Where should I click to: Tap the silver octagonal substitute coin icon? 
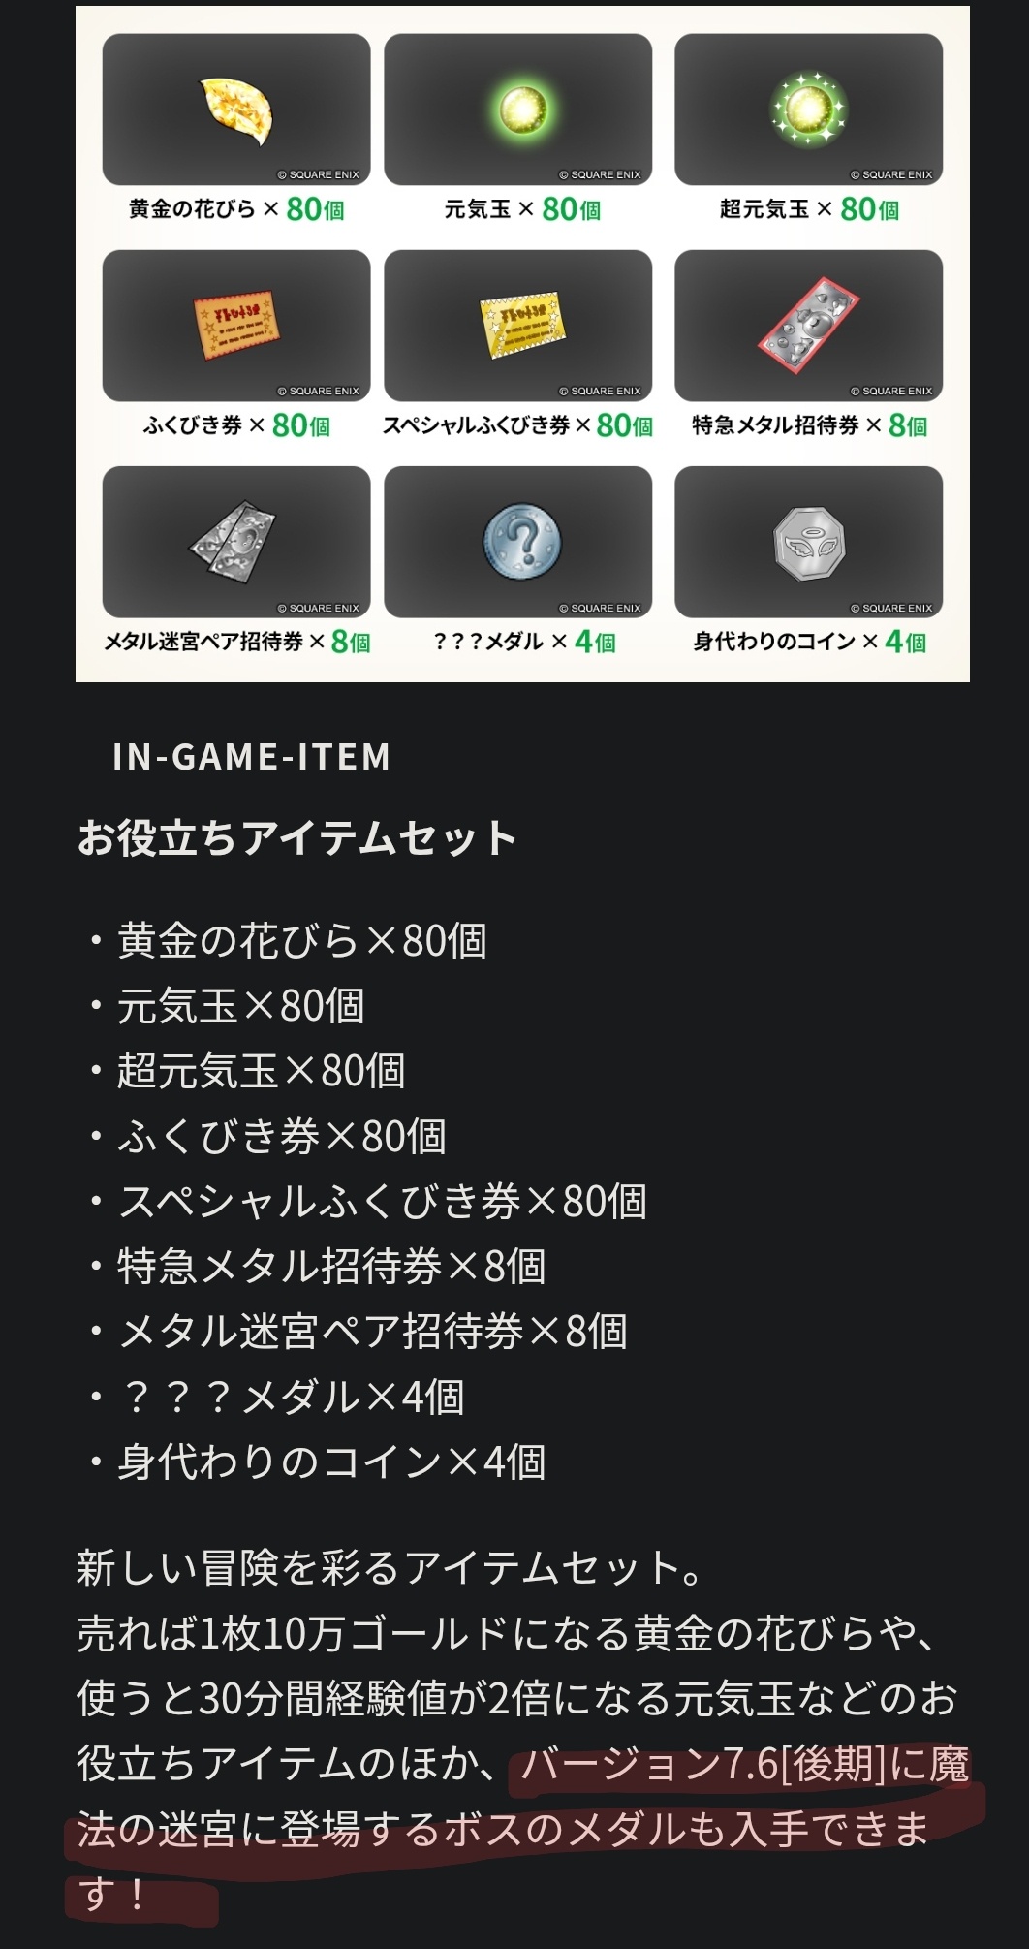(x=809, y=544)
